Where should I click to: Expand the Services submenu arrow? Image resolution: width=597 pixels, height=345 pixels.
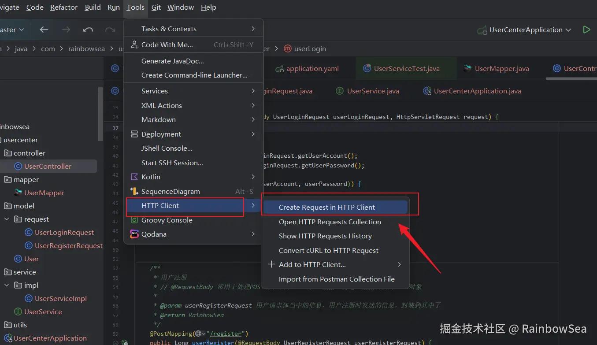[x=253, y=91]
